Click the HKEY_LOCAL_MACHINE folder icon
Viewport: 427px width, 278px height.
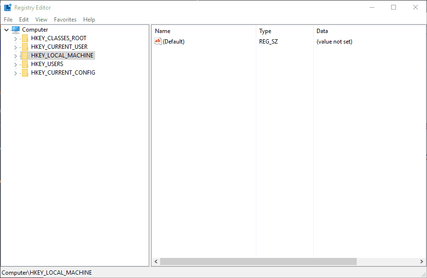(x=25, y=56)
